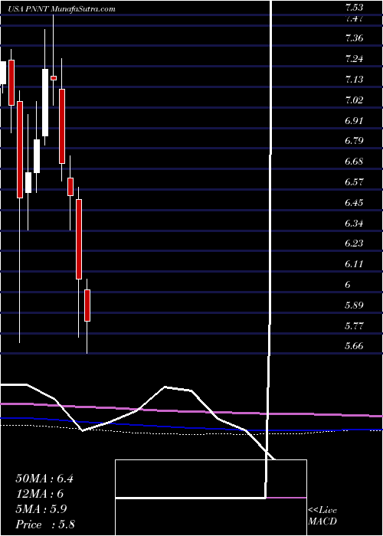This screenshot has width=383, height=536.
Task: Click the USA PNNT MunafaSutra.com chart title
Action: pos(62,9)
